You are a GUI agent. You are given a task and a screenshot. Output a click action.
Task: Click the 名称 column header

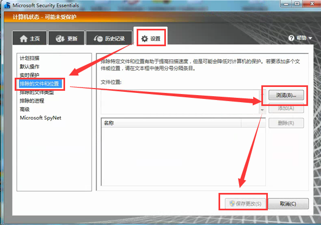click(x=171, y=123)
